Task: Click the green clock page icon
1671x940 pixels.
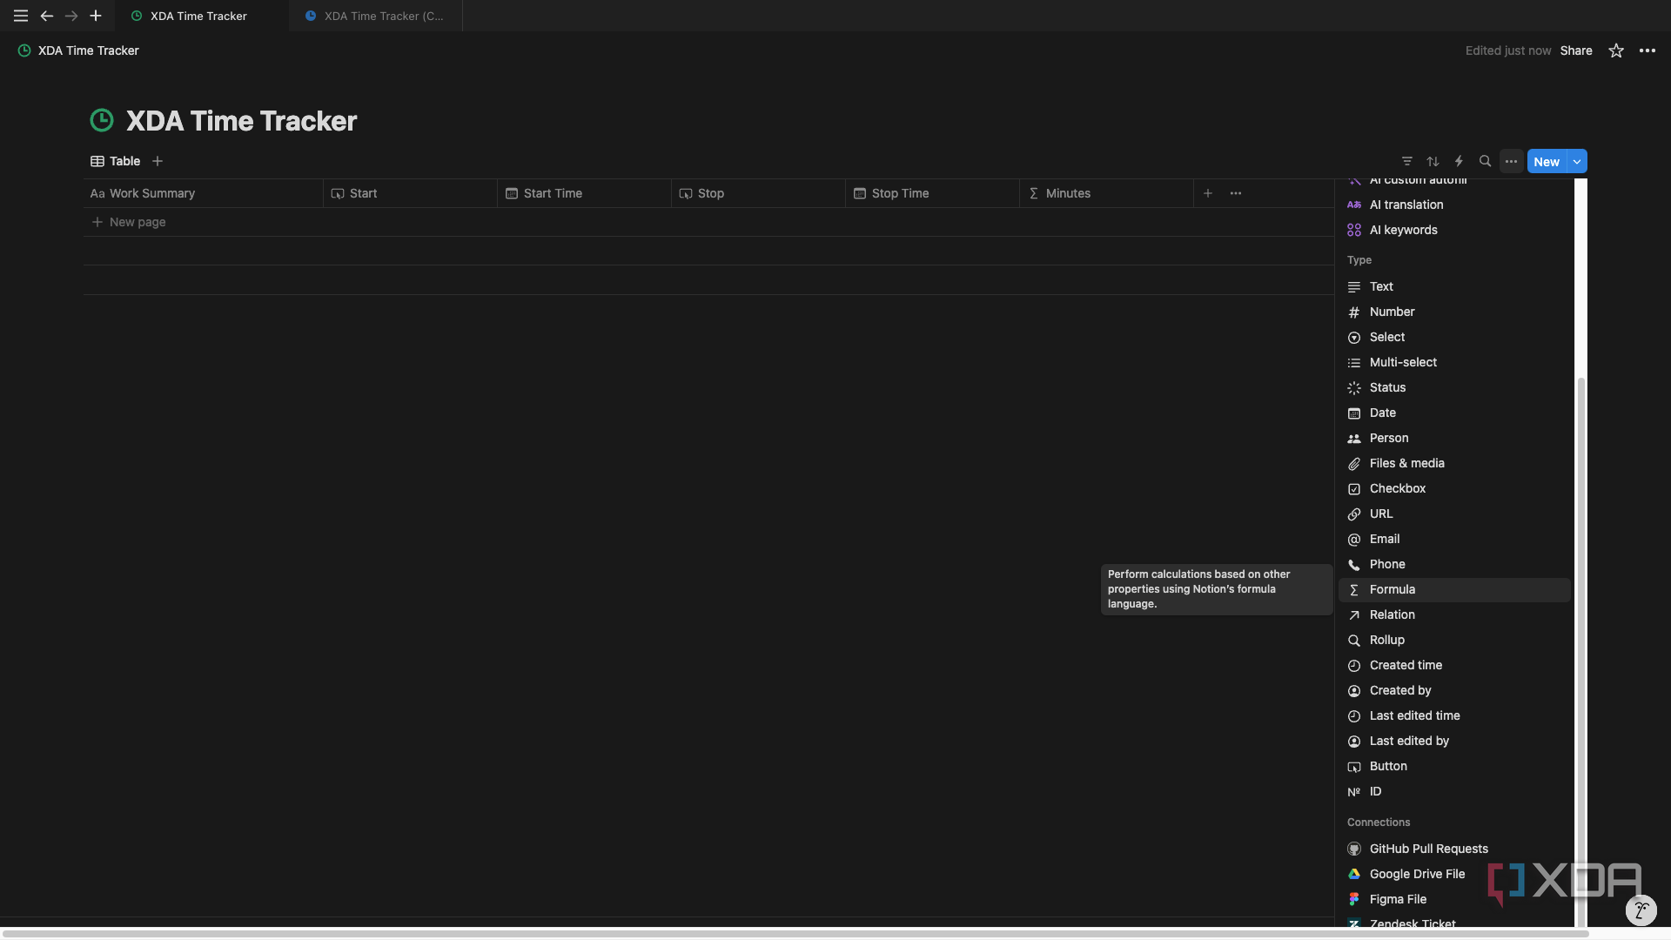Action: tap(102, 120)
